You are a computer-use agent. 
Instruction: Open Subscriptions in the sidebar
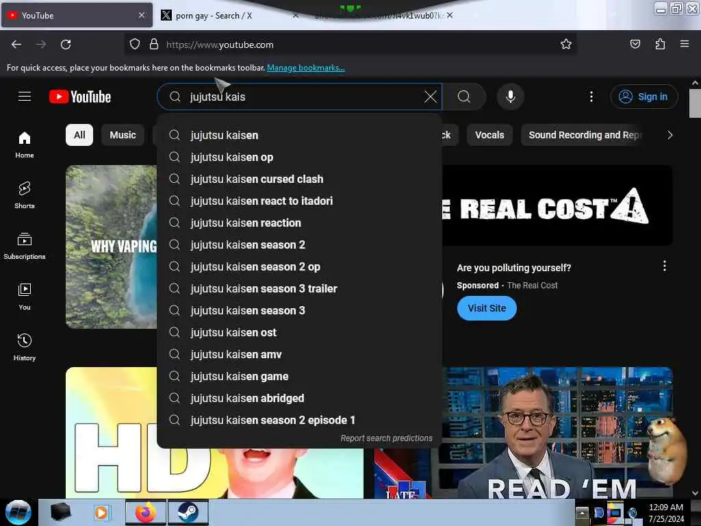click(x=25, y=246)
